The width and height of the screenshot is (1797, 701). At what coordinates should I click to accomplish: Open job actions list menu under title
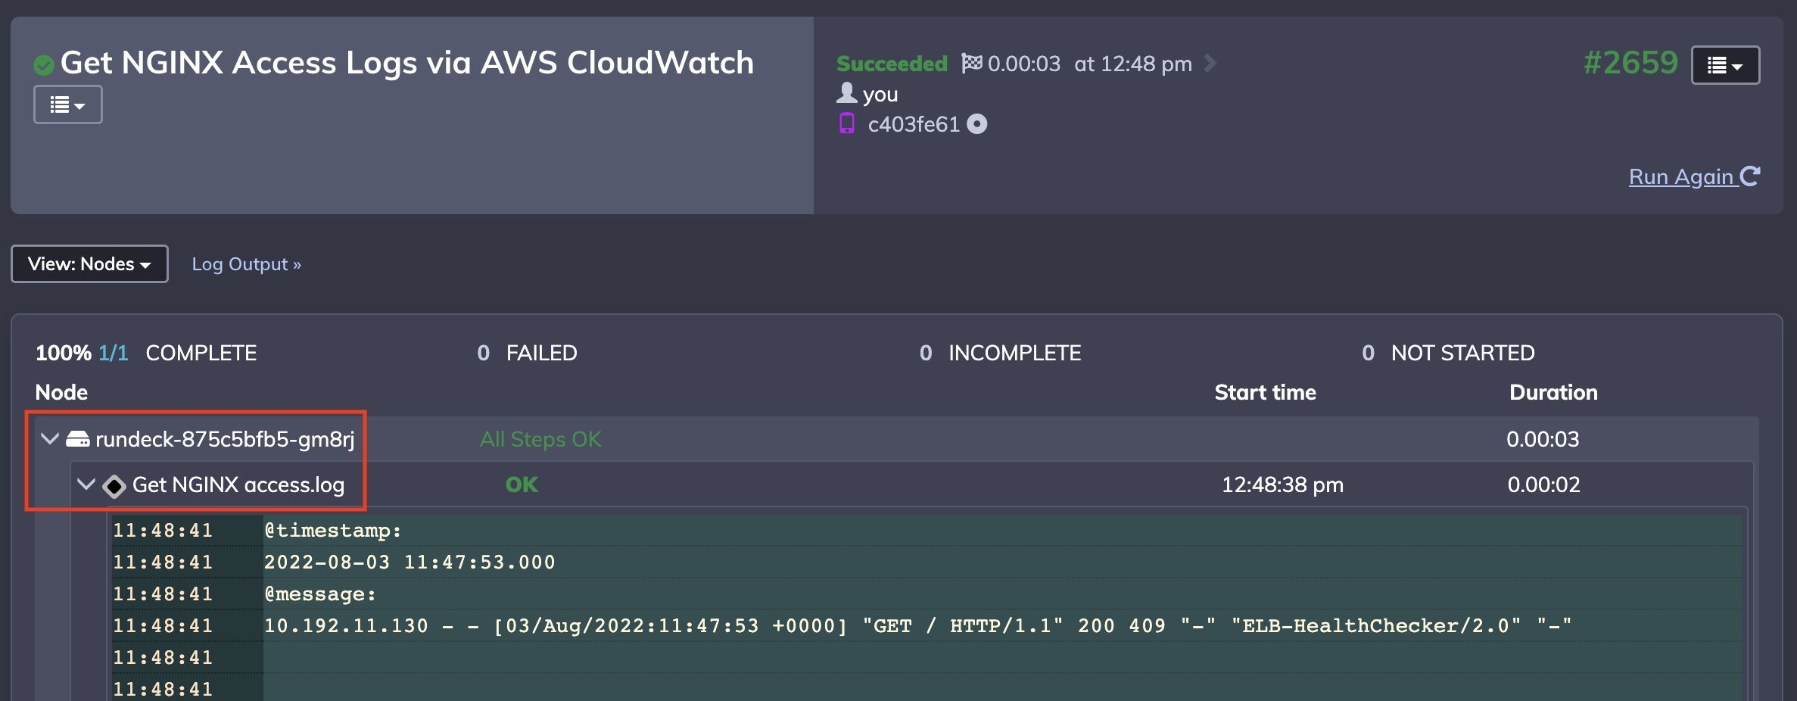68,104
